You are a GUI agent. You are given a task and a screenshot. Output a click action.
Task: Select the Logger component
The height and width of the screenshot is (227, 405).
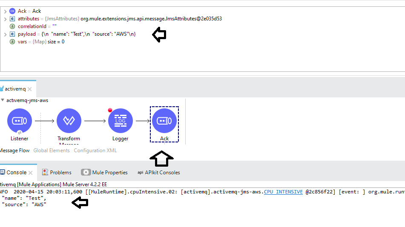click(121, 121)
